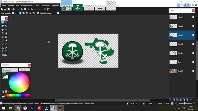Viewport: 198px width, 111px height.
Task: Click the Cut scissors icon
Action: [x=19, y=9]
